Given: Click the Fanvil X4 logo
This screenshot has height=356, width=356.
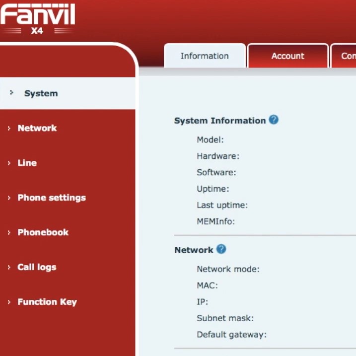Looking at the screenshot, I should 37,18.
